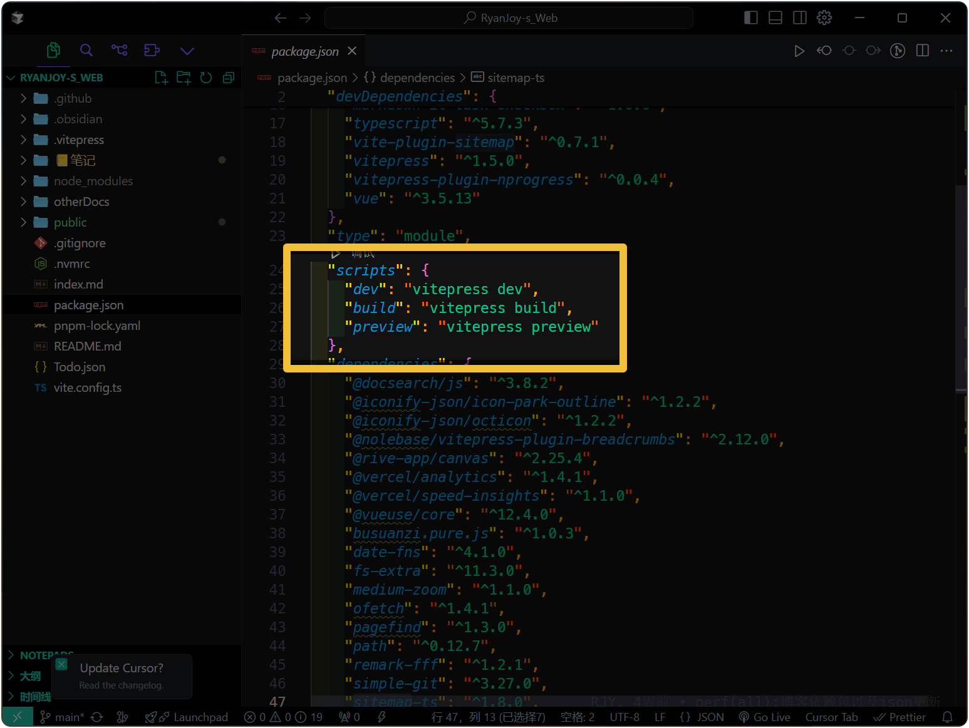The image size is (969, 728).
Task: Open vite.config.ts from the file tree
Action: (x=87, y=387)
